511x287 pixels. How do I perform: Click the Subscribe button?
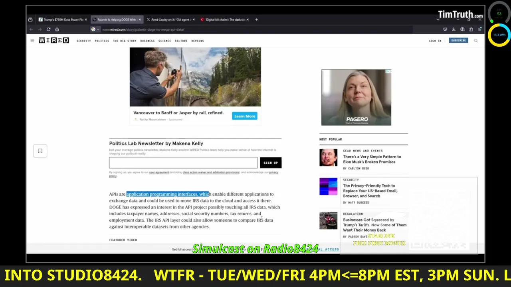coord(458,40)
